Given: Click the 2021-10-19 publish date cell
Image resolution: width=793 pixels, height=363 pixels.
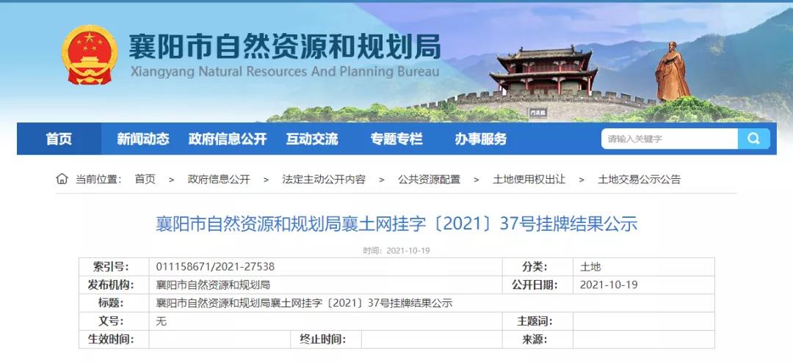Looking at the screenshot, I should pos(644,285).
